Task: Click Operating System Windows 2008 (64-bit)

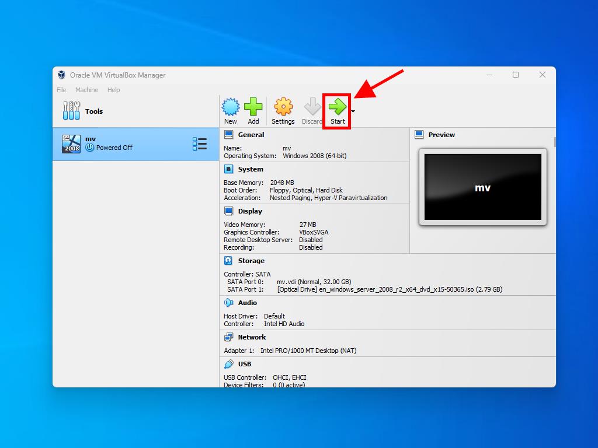Action: [x=315, y=156]
